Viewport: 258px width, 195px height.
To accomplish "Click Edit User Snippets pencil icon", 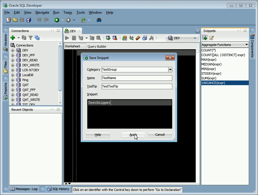I will point(212,38).
